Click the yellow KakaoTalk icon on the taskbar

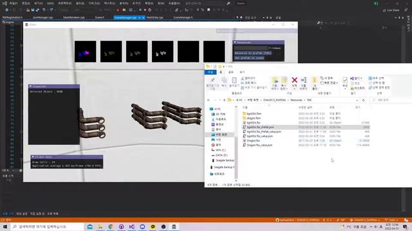[x=153, y=227]
